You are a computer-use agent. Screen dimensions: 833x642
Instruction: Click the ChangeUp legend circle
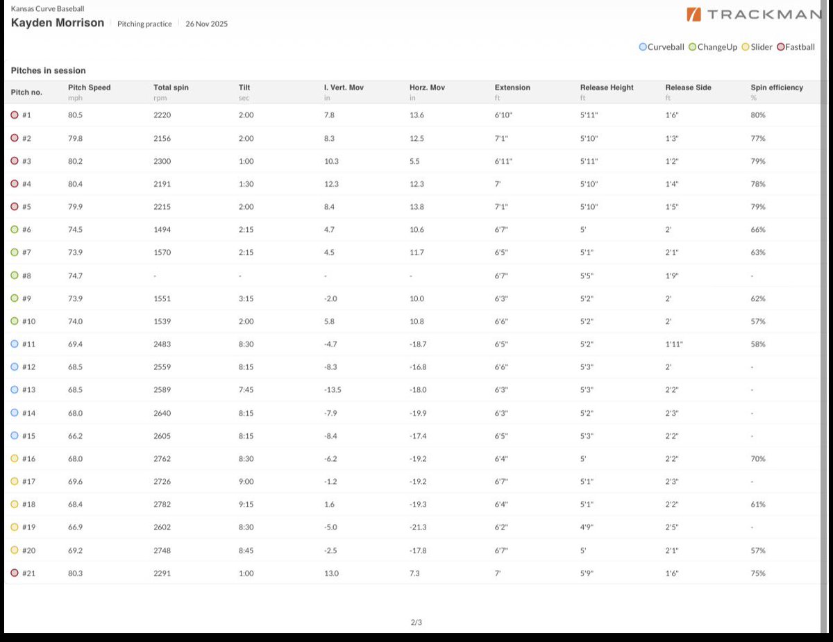coord(692,47)
